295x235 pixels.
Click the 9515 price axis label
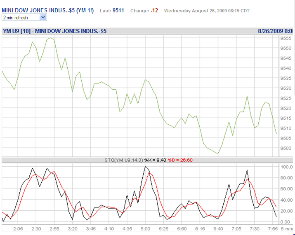coord(286,118)
